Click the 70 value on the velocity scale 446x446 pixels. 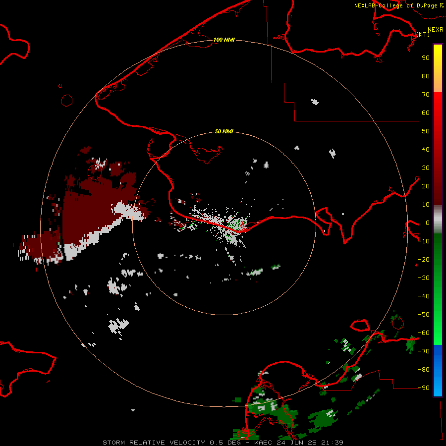click(x=426, y=95)
